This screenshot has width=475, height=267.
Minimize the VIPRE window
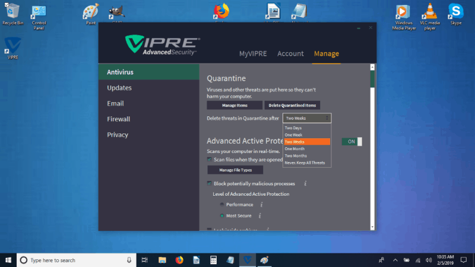pos(359,28)
